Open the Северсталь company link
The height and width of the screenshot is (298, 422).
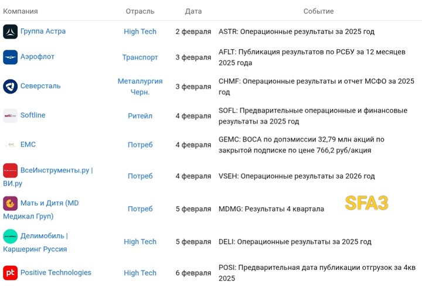click(x=40, y=86)
